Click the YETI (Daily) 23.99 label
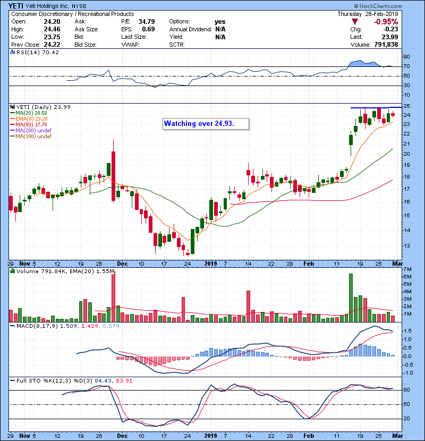The image size is (425, 441). [x=44, y=107]
